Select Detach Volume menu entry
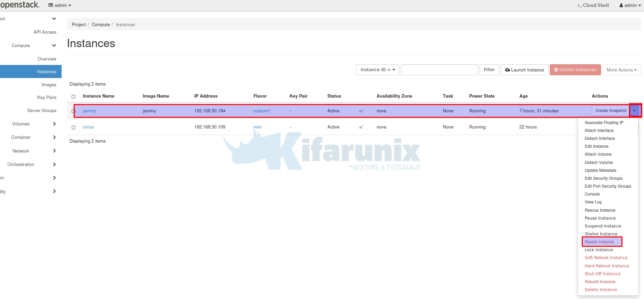644x299 pixels. coord(599,163)
